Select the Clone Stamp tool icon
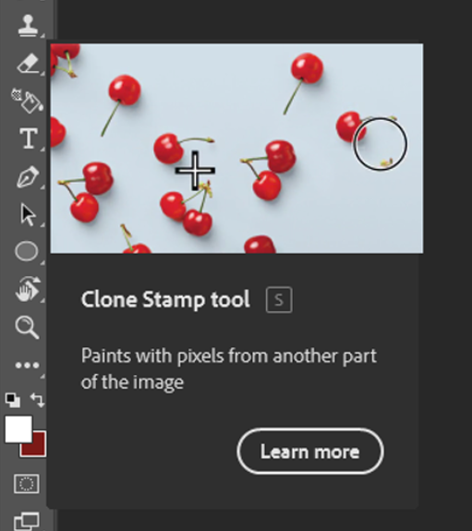This screenshot has width=472, height=531. coord(28,26)
